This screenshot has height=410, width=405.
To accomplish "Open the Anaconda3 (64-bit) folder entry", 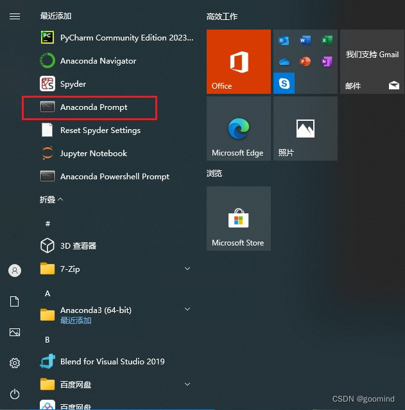I will (115, 315).
